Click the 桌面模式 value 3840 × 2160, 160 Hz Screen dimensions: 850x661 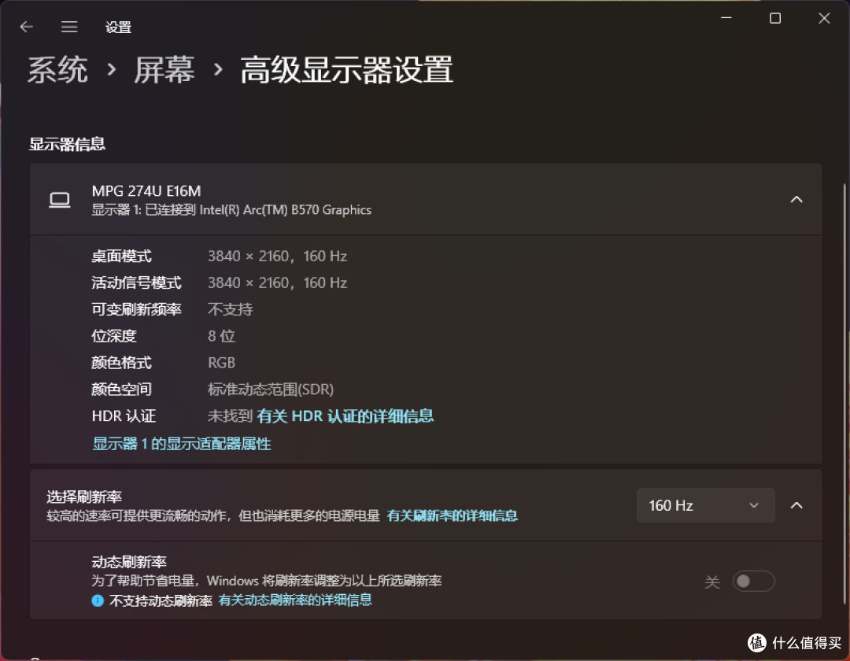coord(277,257)
